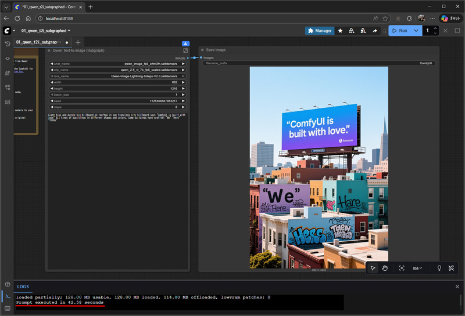465x316 pixels.
Task: Click the IMAGE output slot dot
Action: 188,59
